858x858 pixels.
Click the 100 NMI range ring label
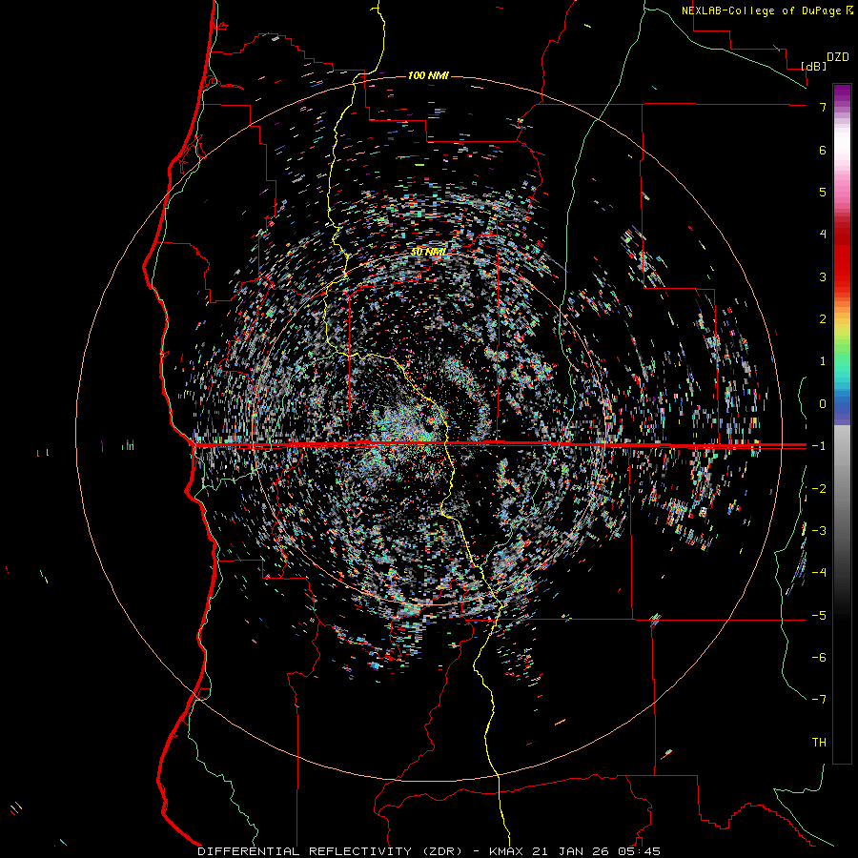pyautogui.click(x=428, y=75)
